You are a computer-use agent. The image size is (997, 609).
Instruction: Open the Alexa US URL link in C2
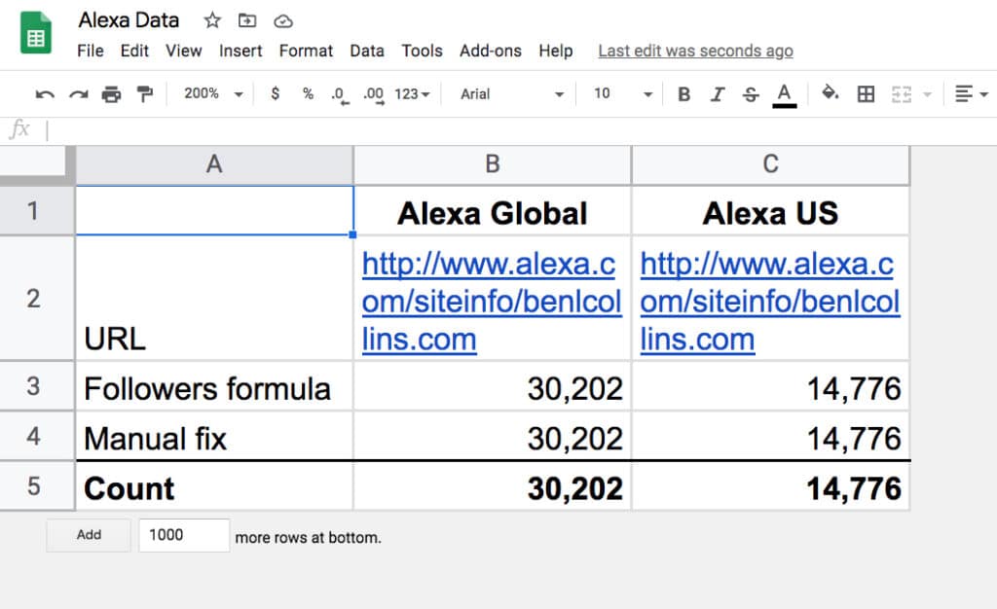(769, 301)
